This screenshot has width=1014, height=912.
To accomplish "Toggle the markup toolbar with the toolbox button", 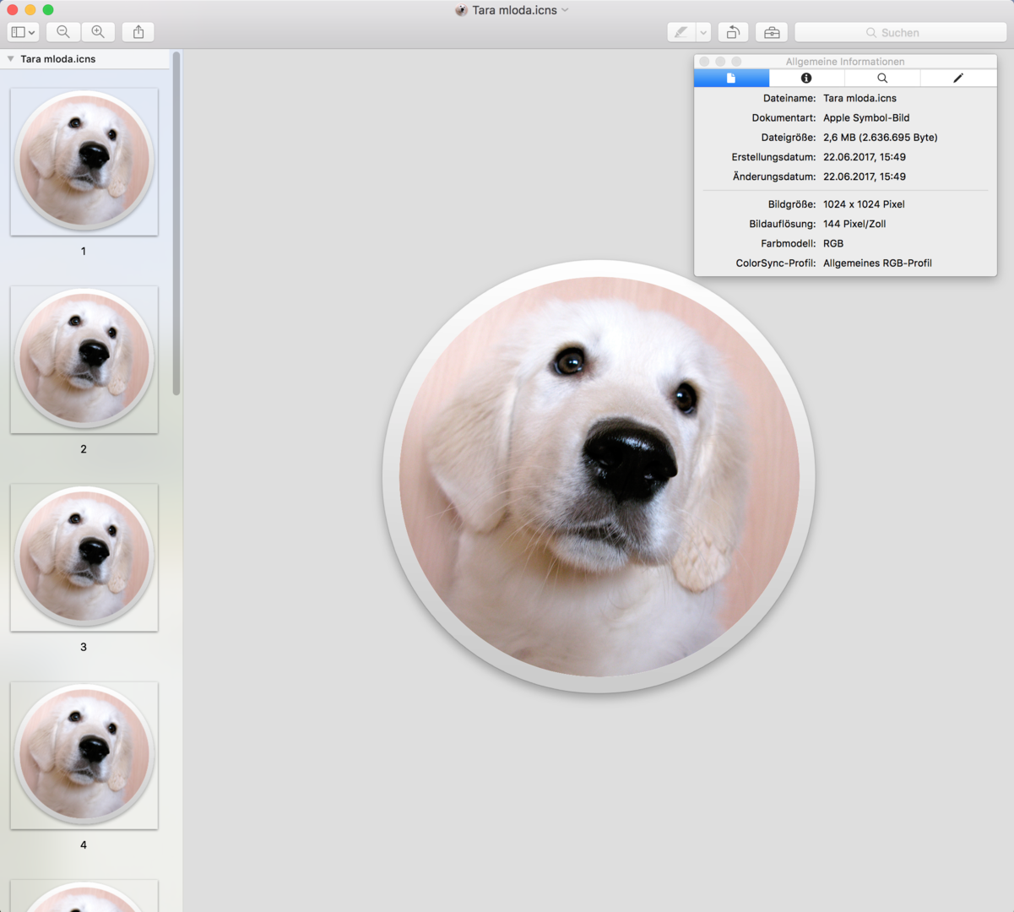I will point(772,32).
